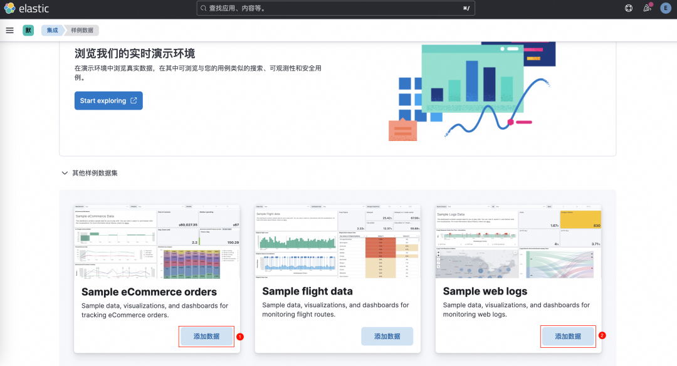Click 添加数据 for Sample flight data
677x366 pixels.
387,336
